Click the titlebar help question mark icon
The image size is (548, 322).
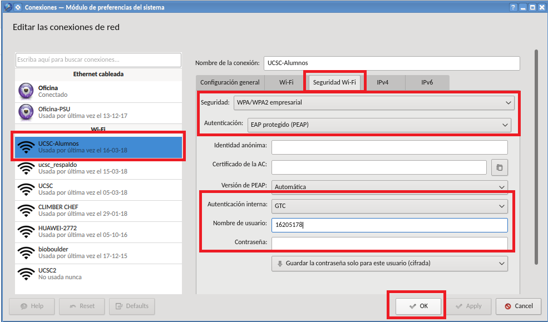coord(512,7)
